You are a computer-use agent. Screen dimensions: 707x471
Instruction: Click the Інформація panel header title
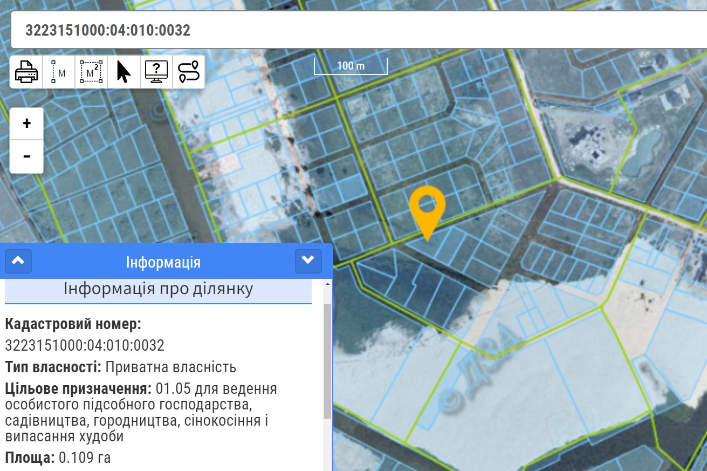[163, 263]
